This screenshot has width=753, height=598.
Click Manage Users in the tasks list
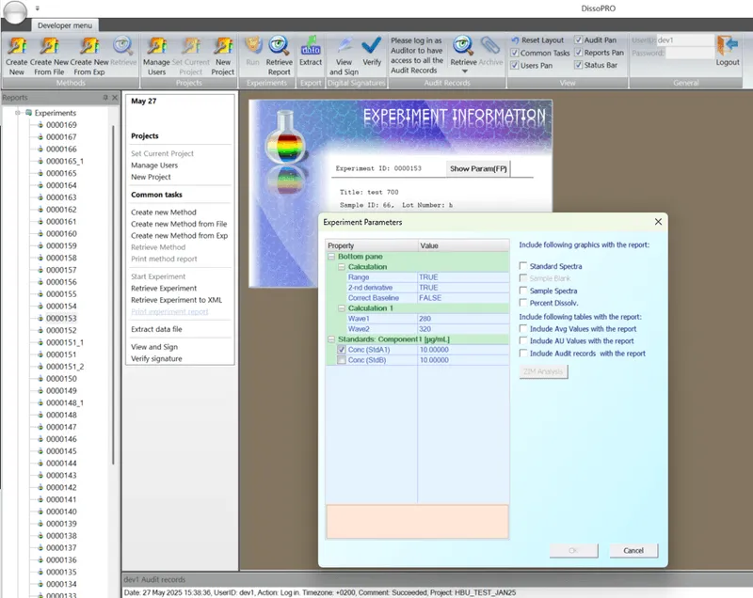click(154, 165)
